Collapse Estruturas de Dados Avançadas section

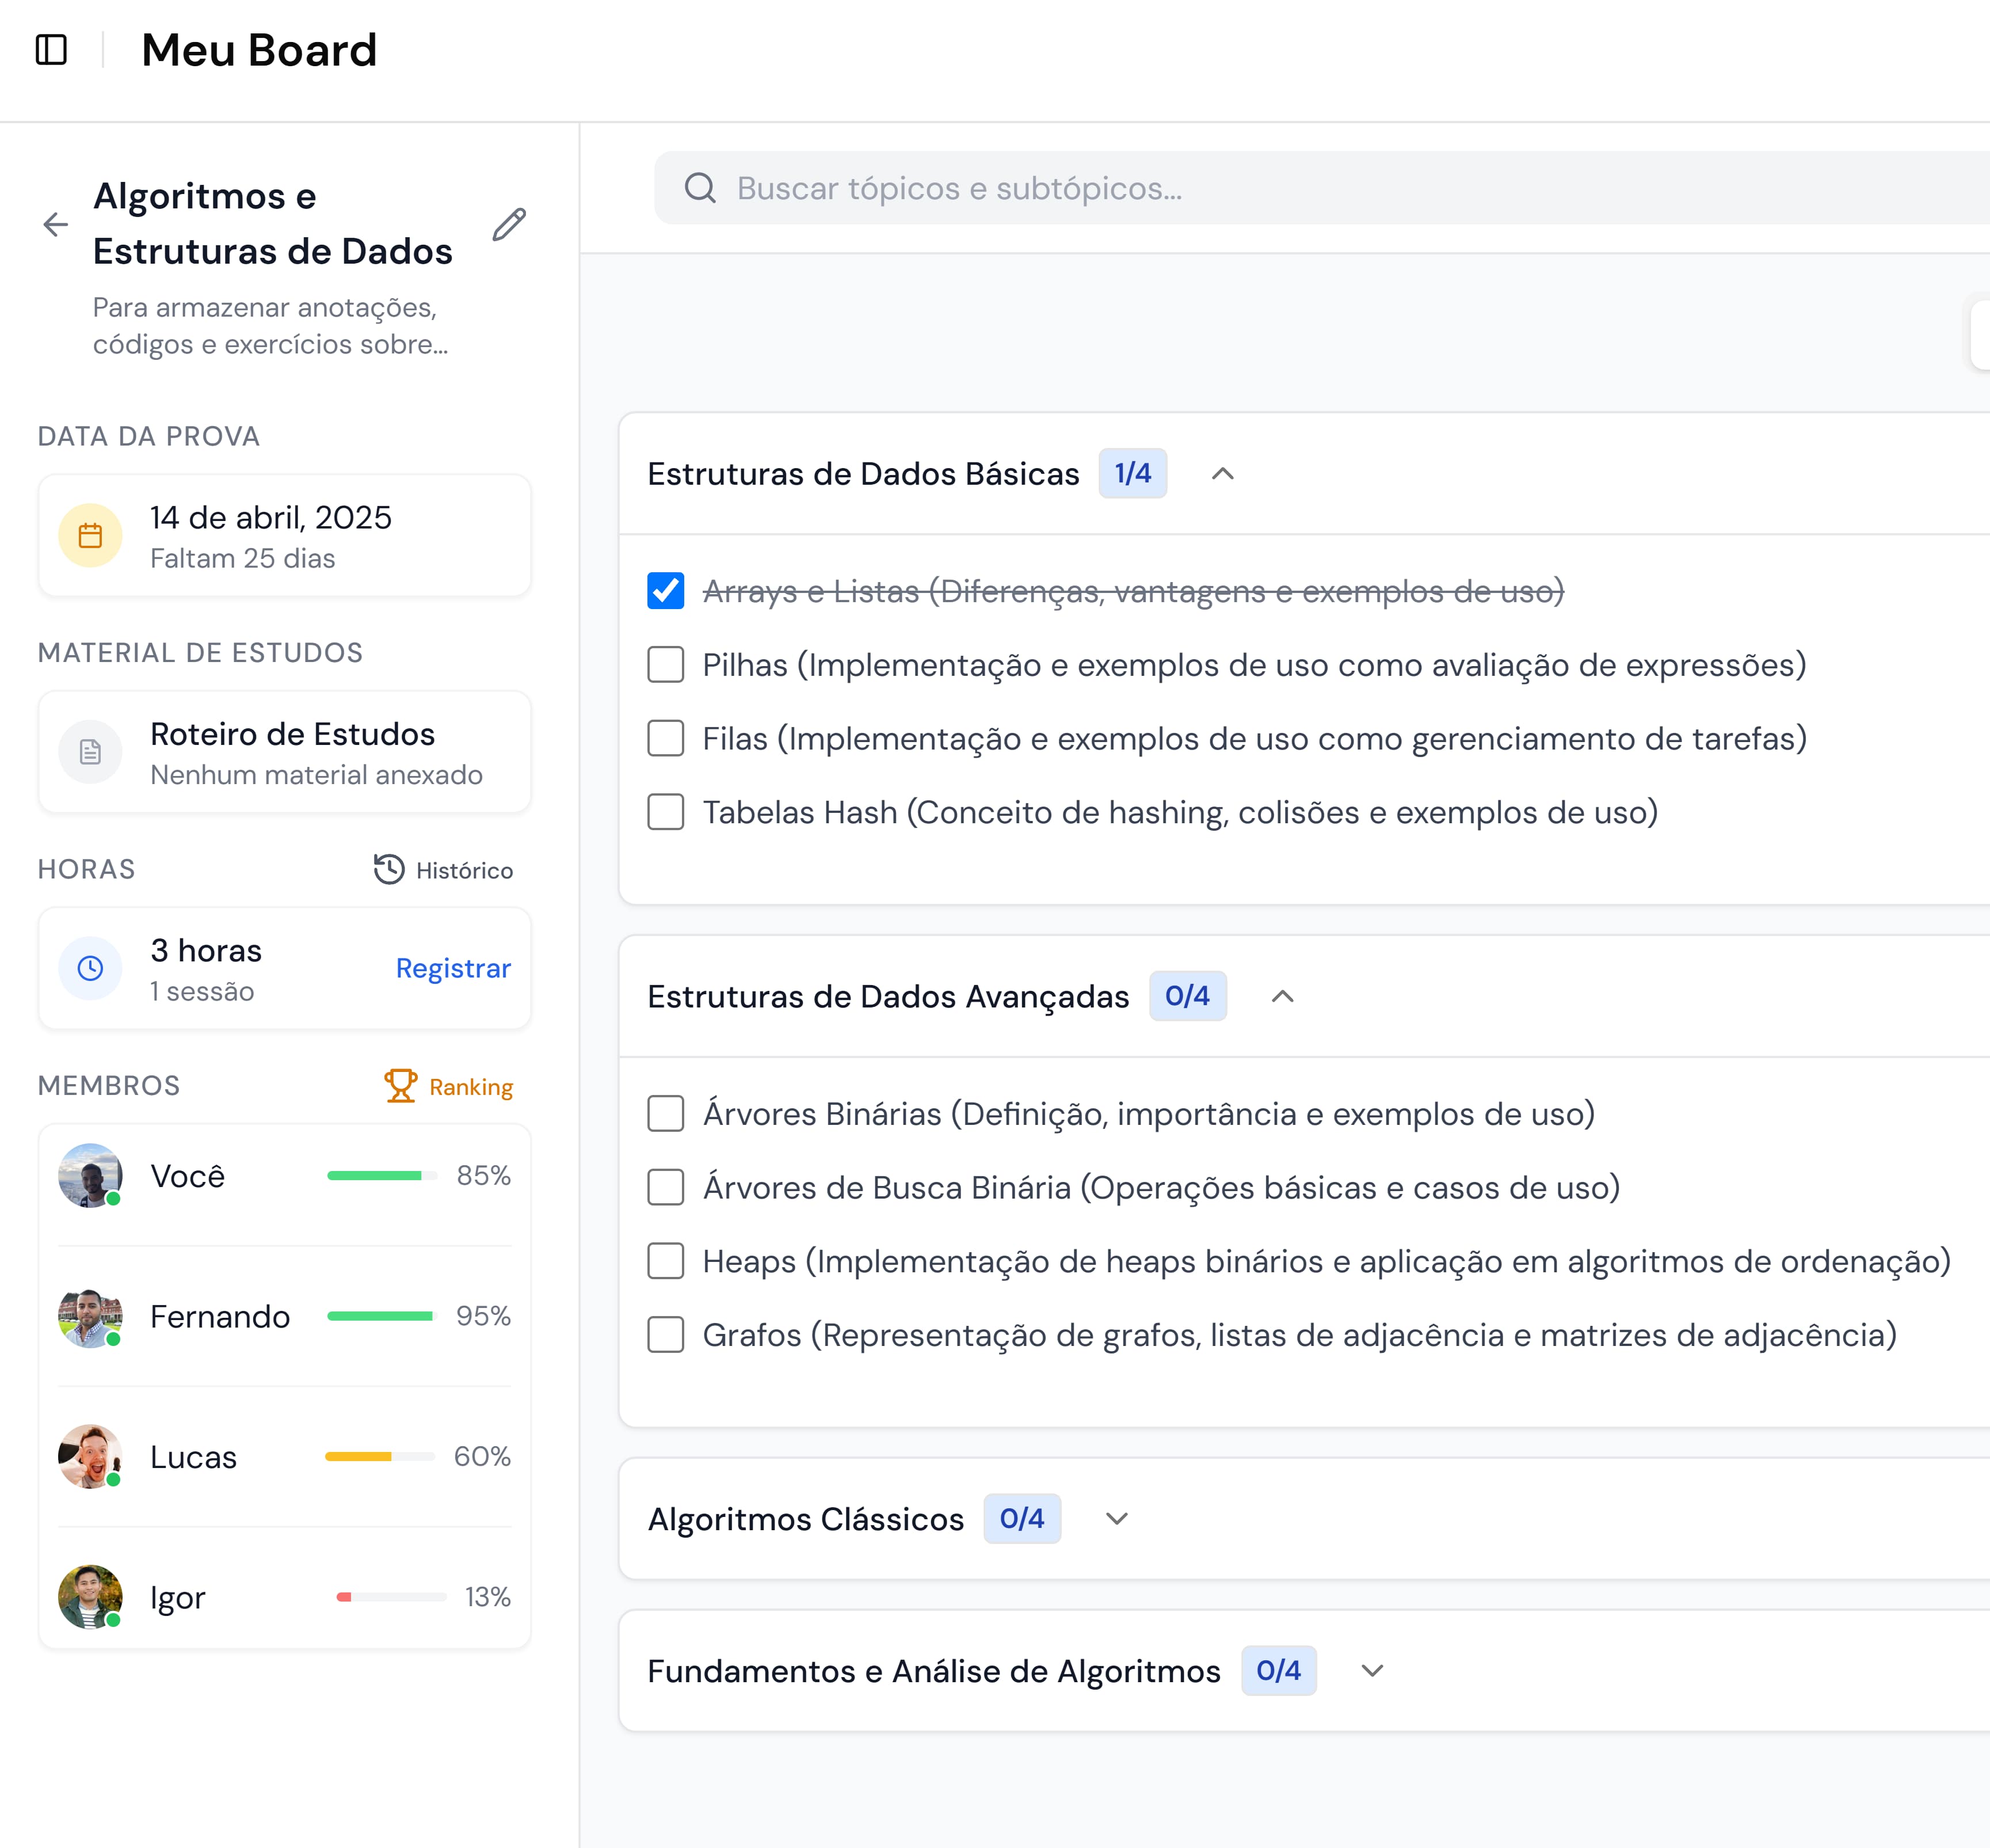click(1282, 996)
